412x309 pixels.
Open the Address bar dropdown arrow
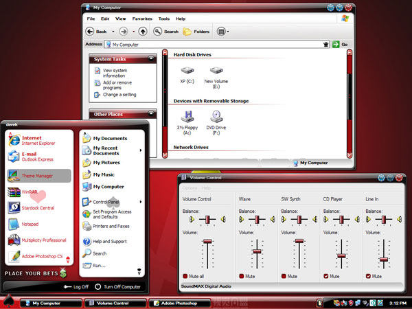(x=327, y=44)
